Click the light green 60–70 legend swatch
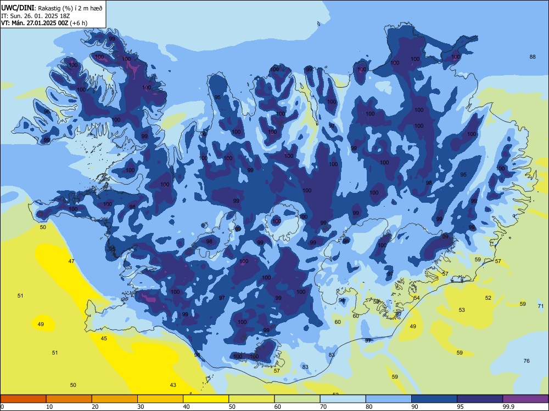This screenshot has width=549, height=411. point(297,399)
